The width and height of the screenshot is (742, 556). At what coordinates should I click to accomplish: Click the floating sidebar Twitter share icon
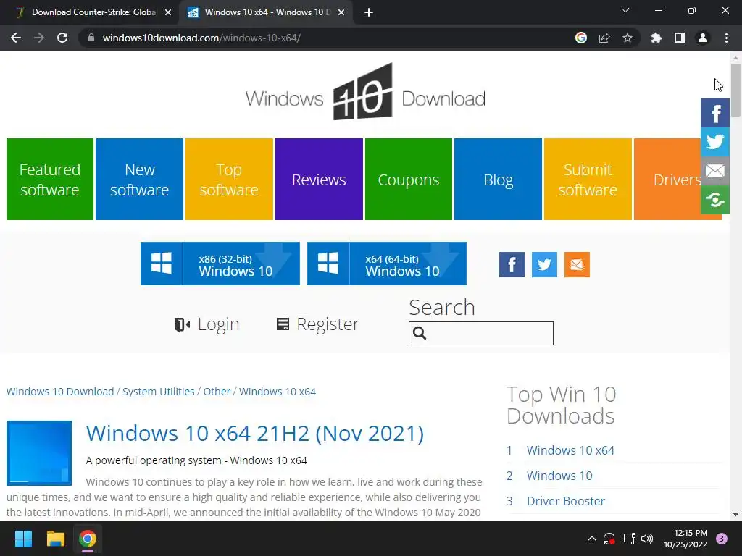click(x=715, y=142)
